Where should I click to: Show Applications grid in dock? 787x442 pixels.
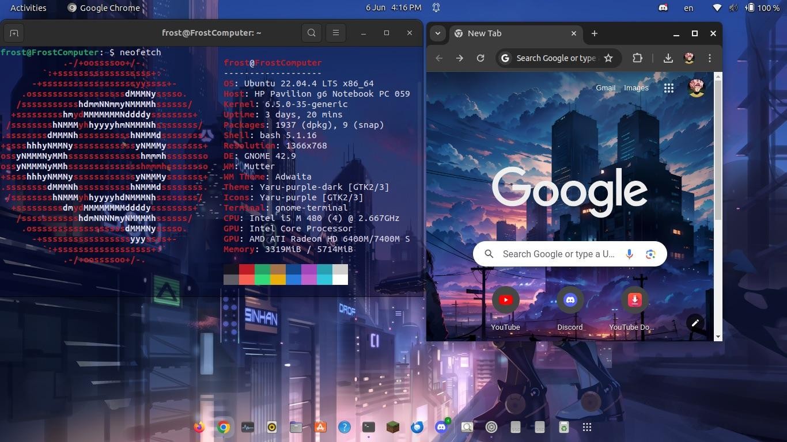tap(587, 427)
